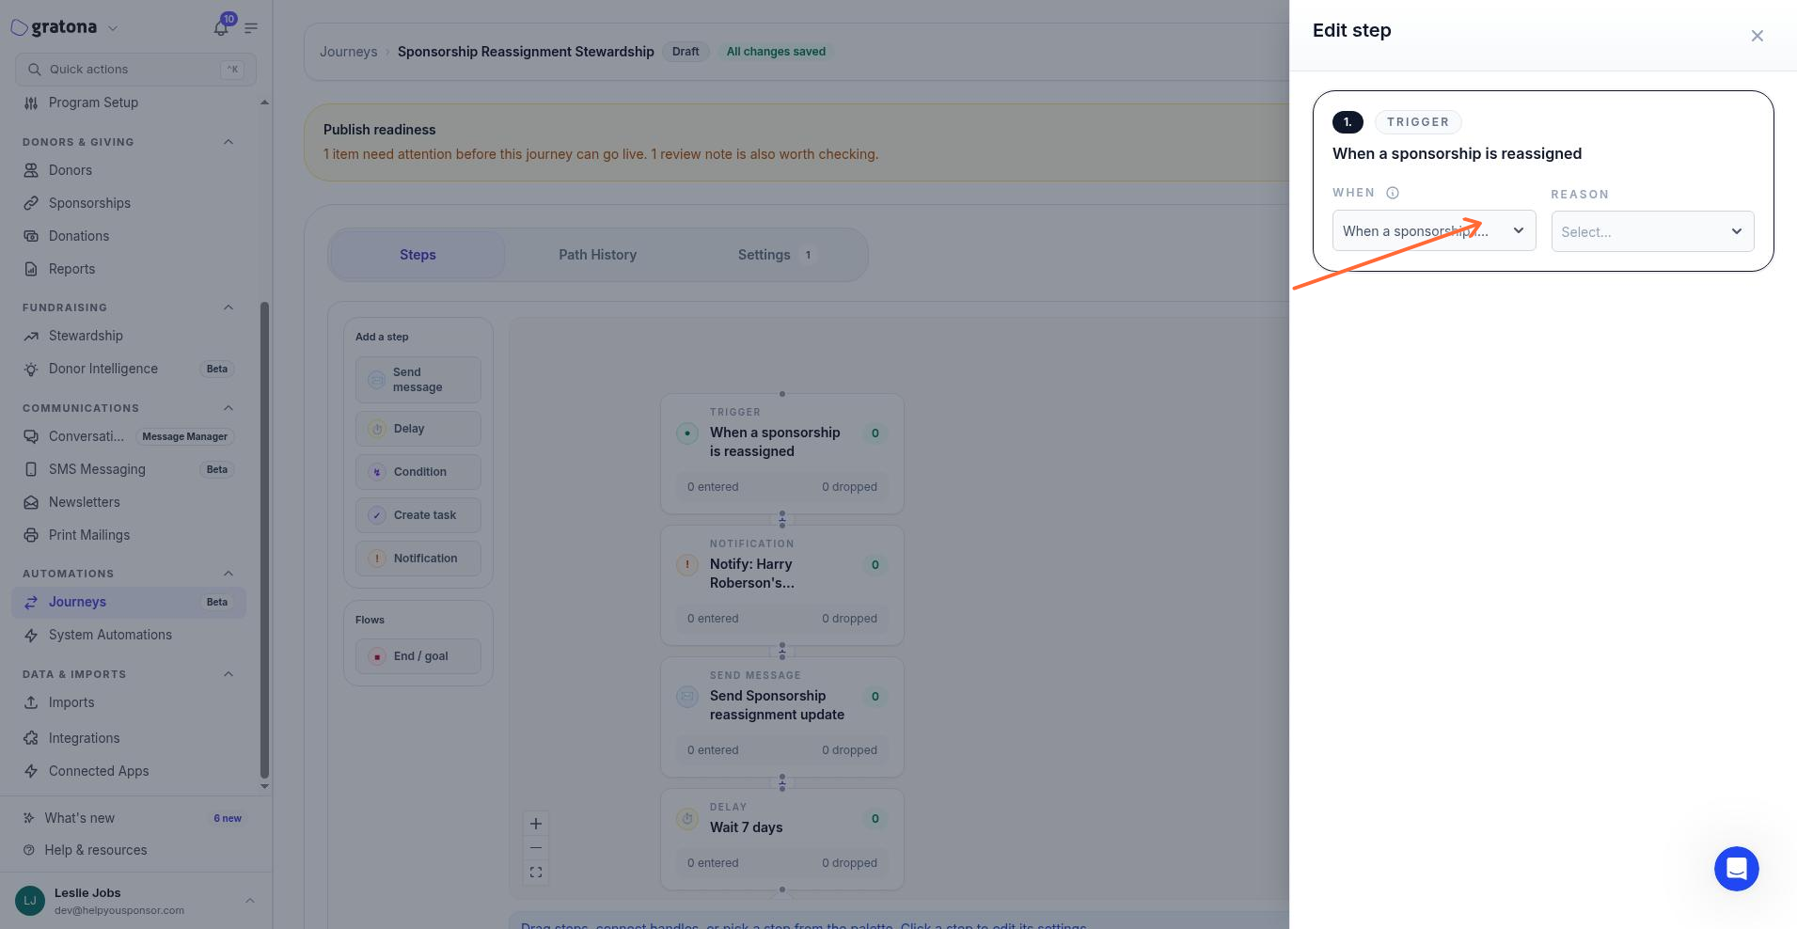This screenshot has width=1797, height=929.
Task: Click the Gratona logo icon
Action: [19, 27]
